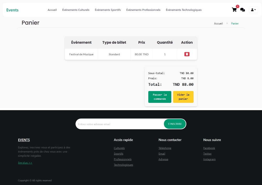
Task: Click the Email contact link
Action: [162, 154]
